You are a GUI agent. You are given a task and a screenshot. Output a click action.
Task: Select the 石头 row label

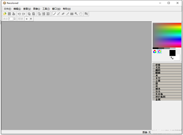pyautogui.click(x=158, y=92)
